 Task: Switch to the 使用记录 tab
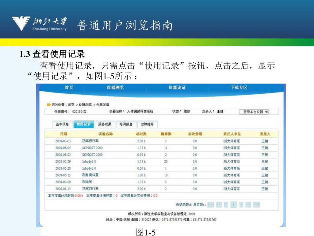(84, 124)
